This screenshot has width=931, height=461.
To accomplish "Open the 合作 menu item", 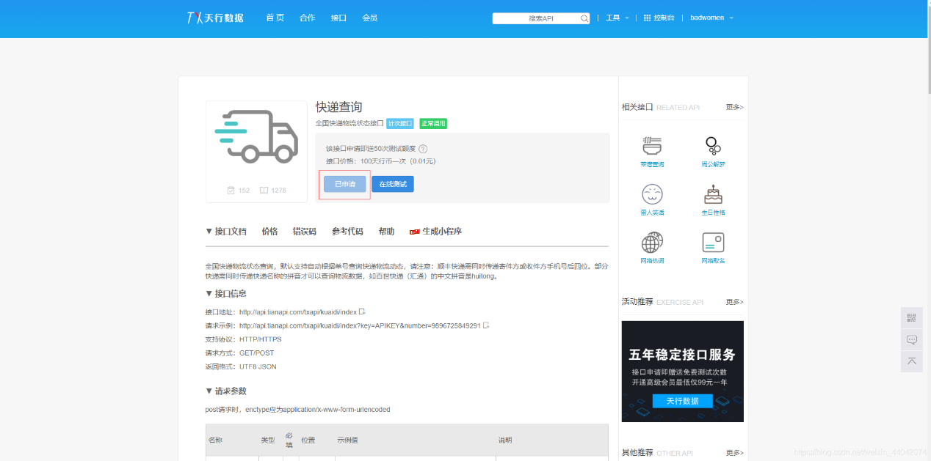I will pos(307,18).
